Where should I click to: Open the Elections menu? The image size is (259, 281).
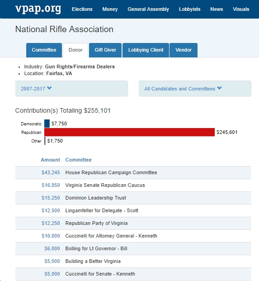82,9
